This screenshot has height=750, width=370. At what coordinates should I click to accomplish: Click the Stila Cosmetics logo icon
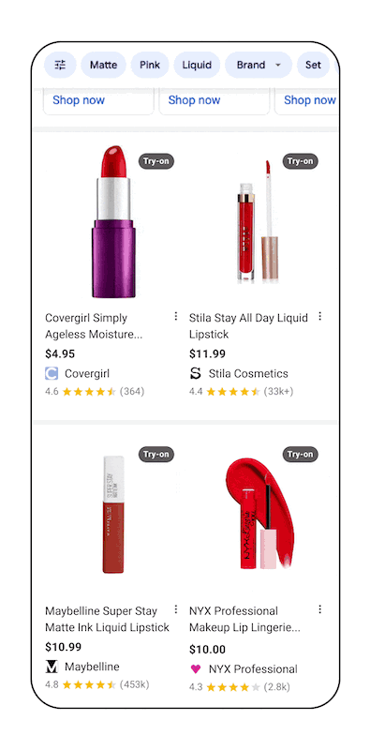coord(196,373)
